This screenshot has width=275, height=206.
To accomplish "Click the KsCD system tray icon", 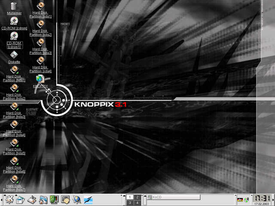I will pyautogui.click(x=247, y=200).
